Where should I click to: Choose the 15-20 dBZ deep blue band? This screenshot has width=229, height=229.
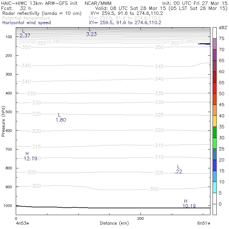[214, 165]
